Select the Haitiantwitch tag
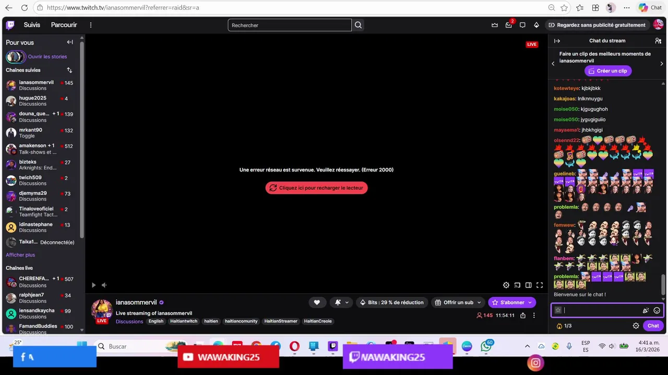The image size is (668, 375). [184, 321]
